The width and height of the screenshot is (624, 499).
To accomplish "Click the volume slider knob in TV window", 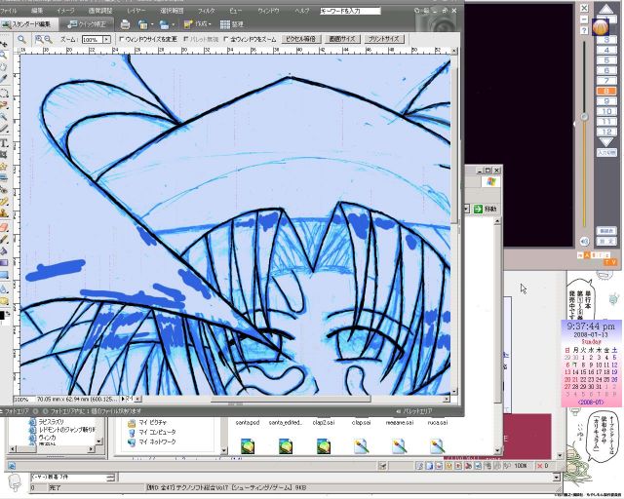I will [x=584, y=117].
